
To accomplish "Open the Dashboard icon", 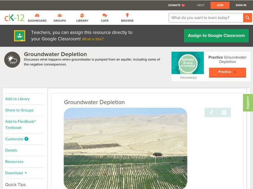I will pyautogui.click(x=38, y=15).
